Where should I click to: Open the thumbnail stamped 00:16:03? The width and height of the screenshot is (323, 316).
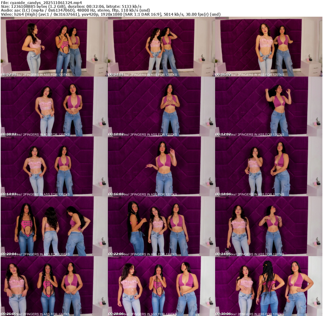point(161,166)
